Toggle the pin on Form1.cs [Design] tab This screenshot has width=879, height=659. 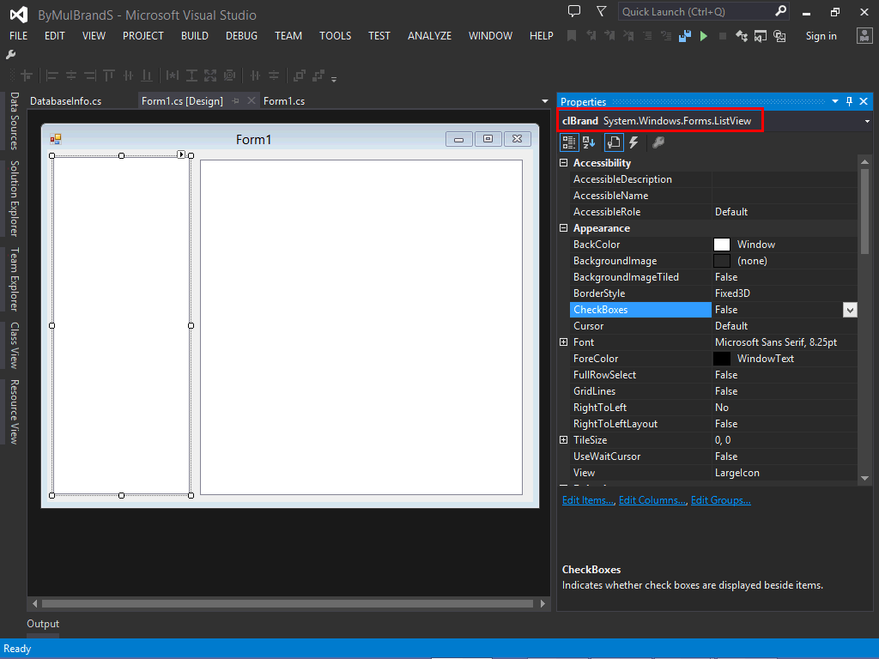[236, 101]
